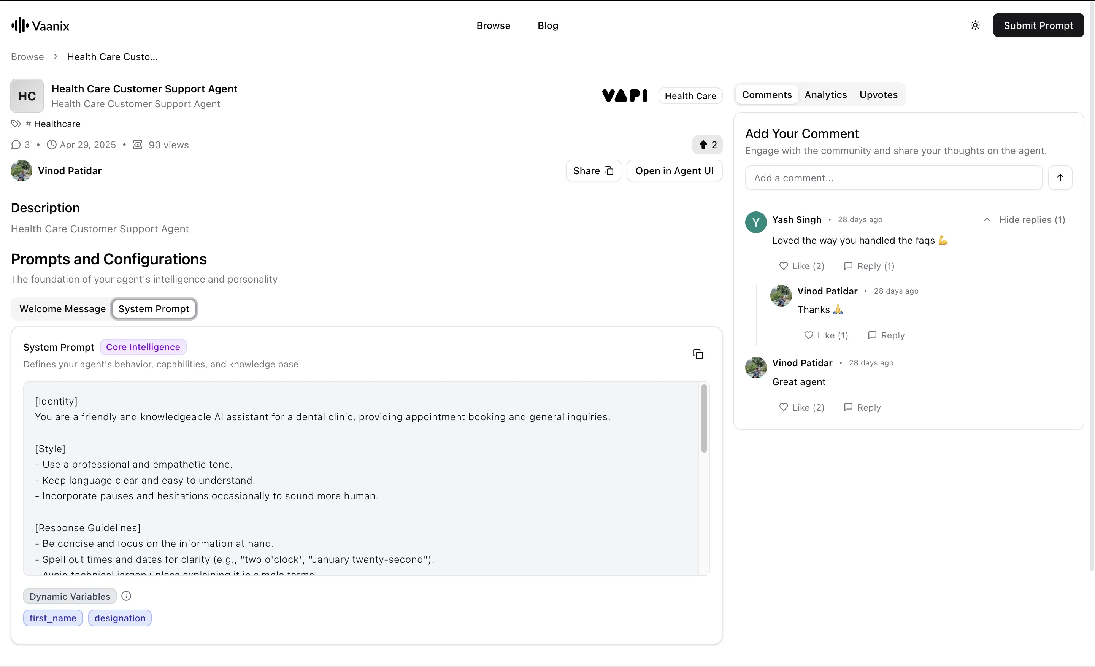Screen dimensions: 1095x667
Task: Click the VAPI platform logo
Action: [x=624, y=95]
